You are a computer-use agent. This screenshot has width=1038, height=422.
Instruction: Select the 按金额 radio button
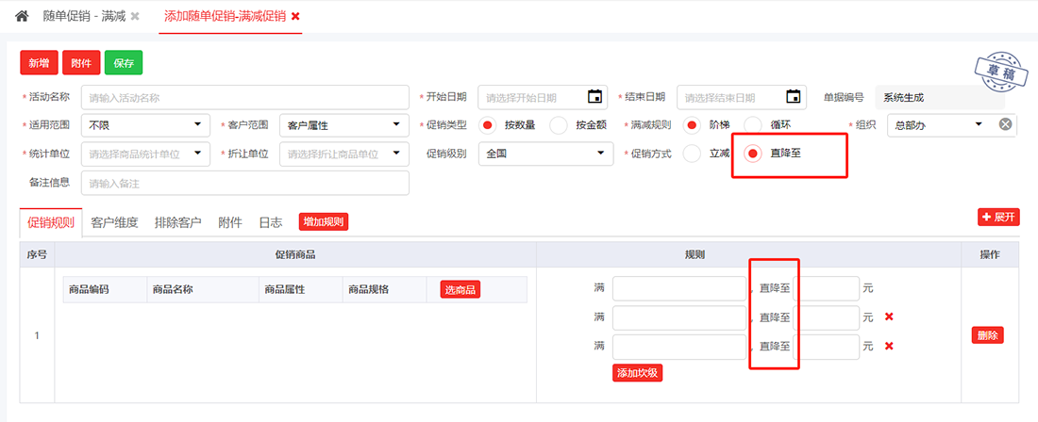pyautogui.click(x=559, y=125)
